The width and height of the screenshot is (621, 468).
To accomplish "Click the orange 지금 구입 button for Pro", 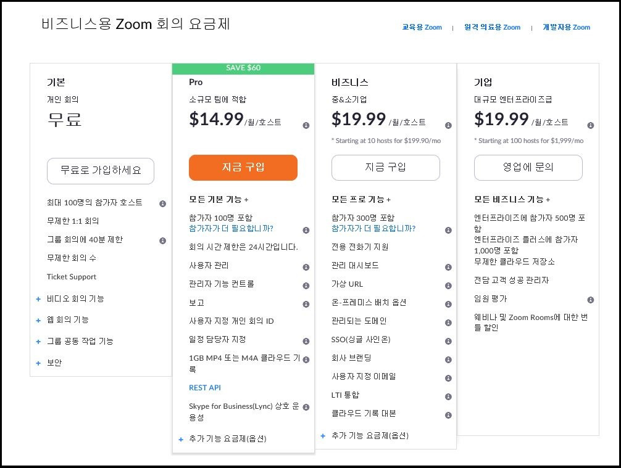I will [243, 167].
